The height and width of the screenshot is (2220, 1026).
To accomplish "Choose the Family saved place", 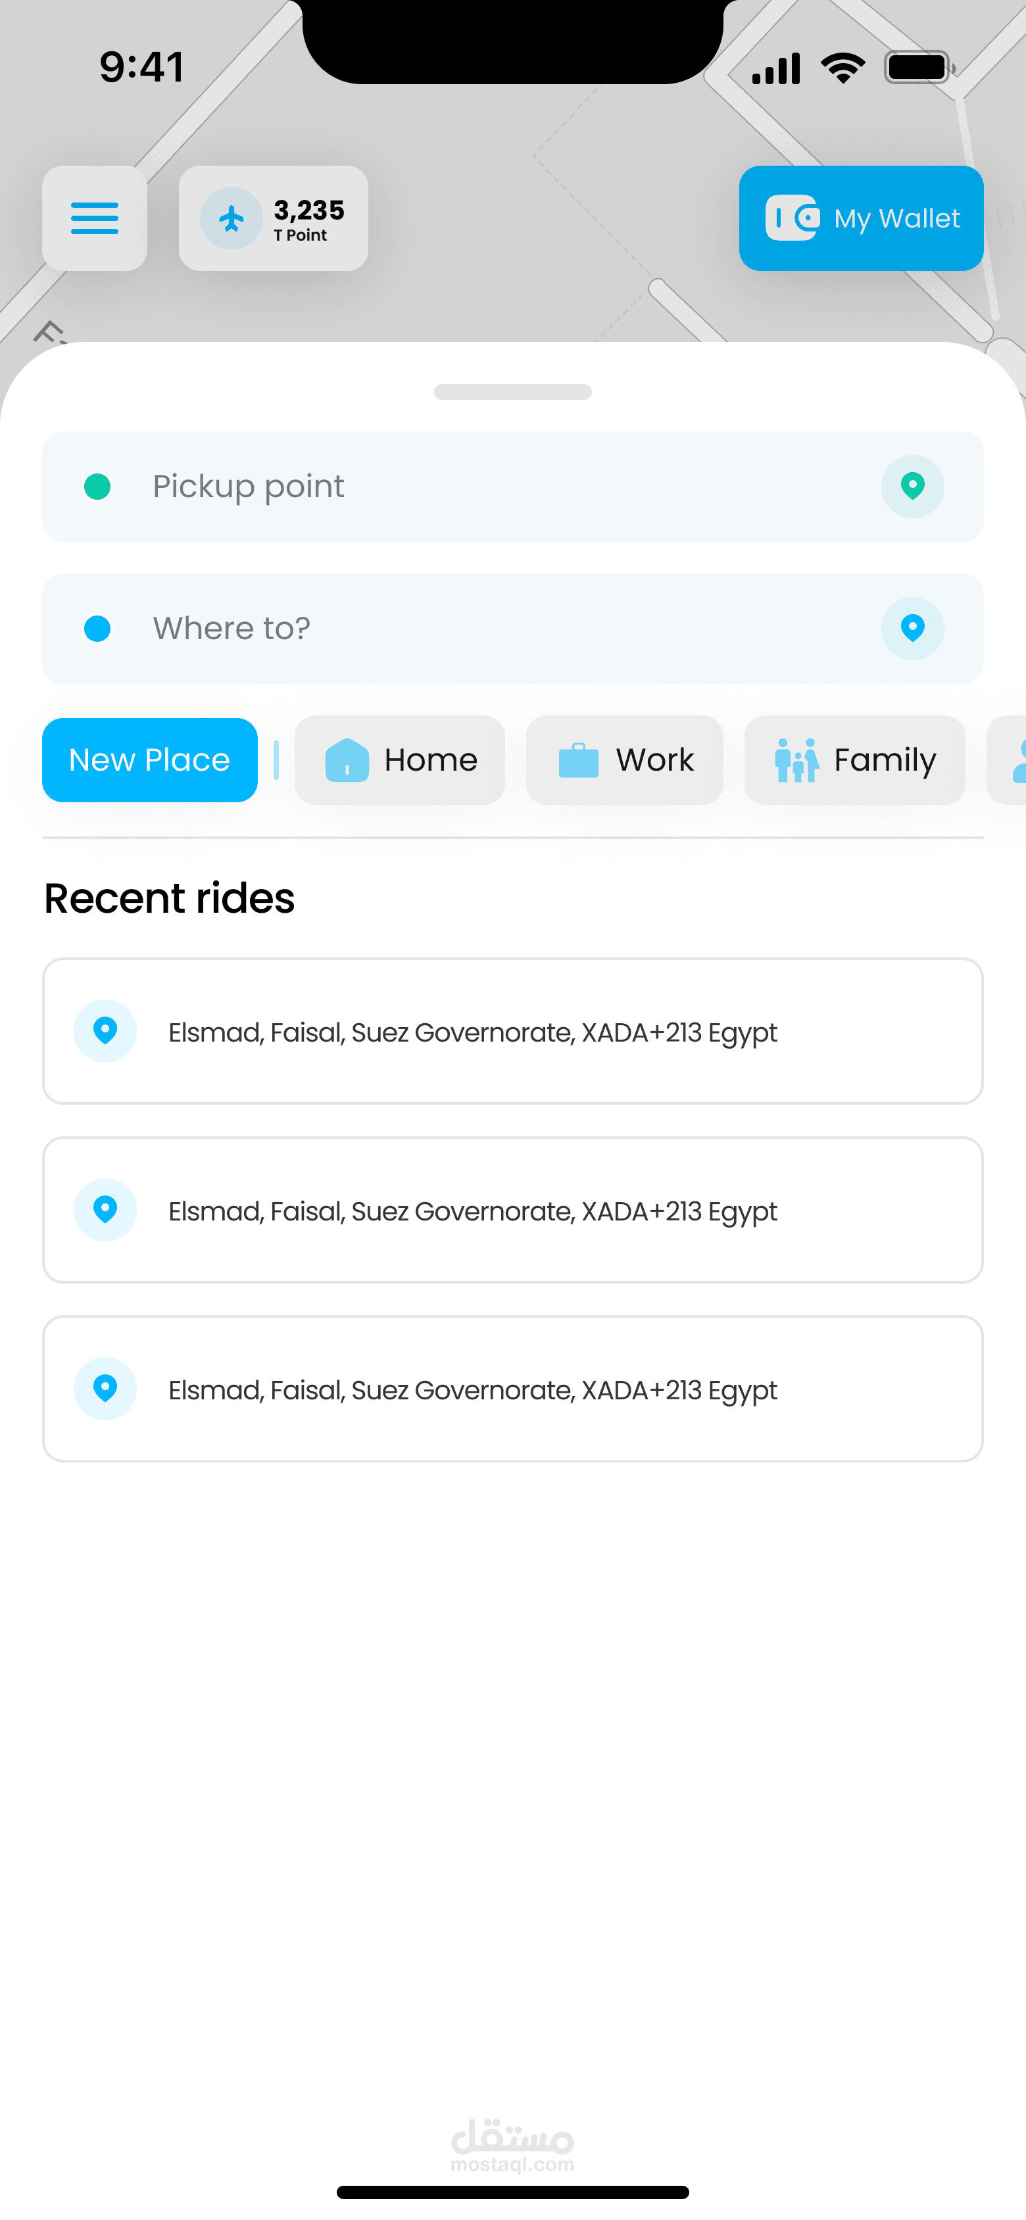I will [854, 760].
